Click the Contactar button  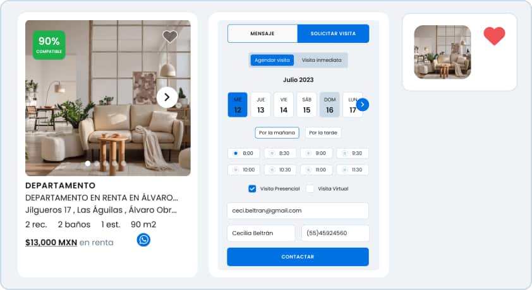(298, 257)
